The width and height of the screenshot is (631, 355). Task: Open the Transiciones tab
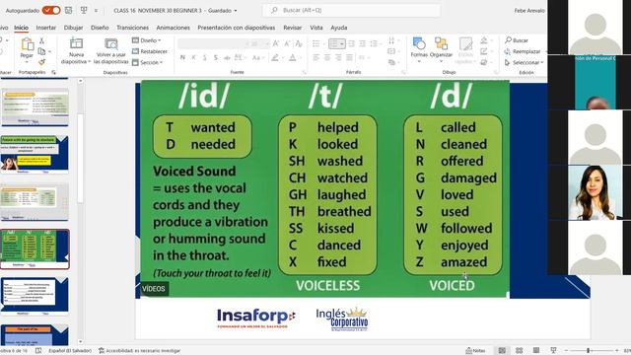[132, 28]
